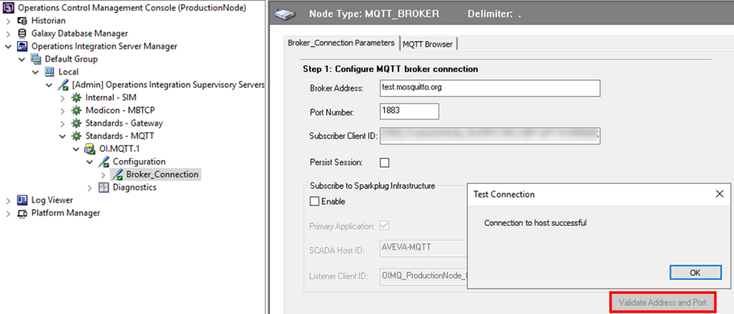Close the Test Connection dialog
The image size is (734, 314).
coord(720,194)
